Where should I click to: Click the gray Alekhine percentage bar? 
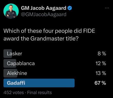point(10,73)
